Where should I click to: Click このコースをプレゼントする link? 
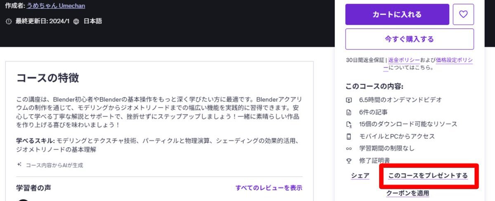428,176
